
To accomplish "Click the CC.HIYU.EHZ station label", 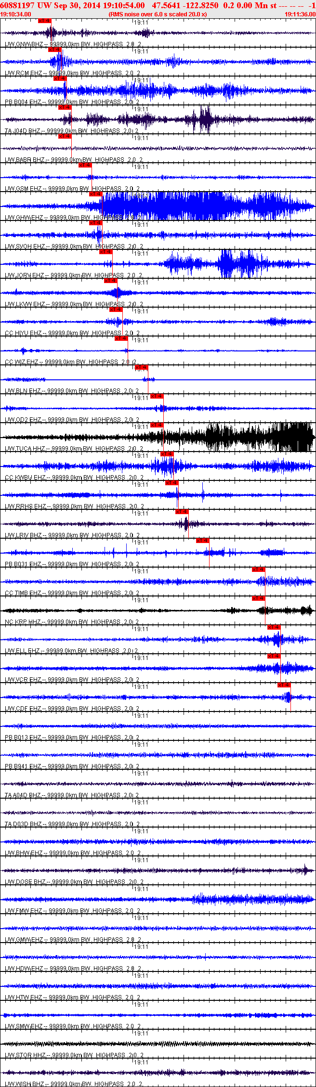I will click(x=23, y=333).
